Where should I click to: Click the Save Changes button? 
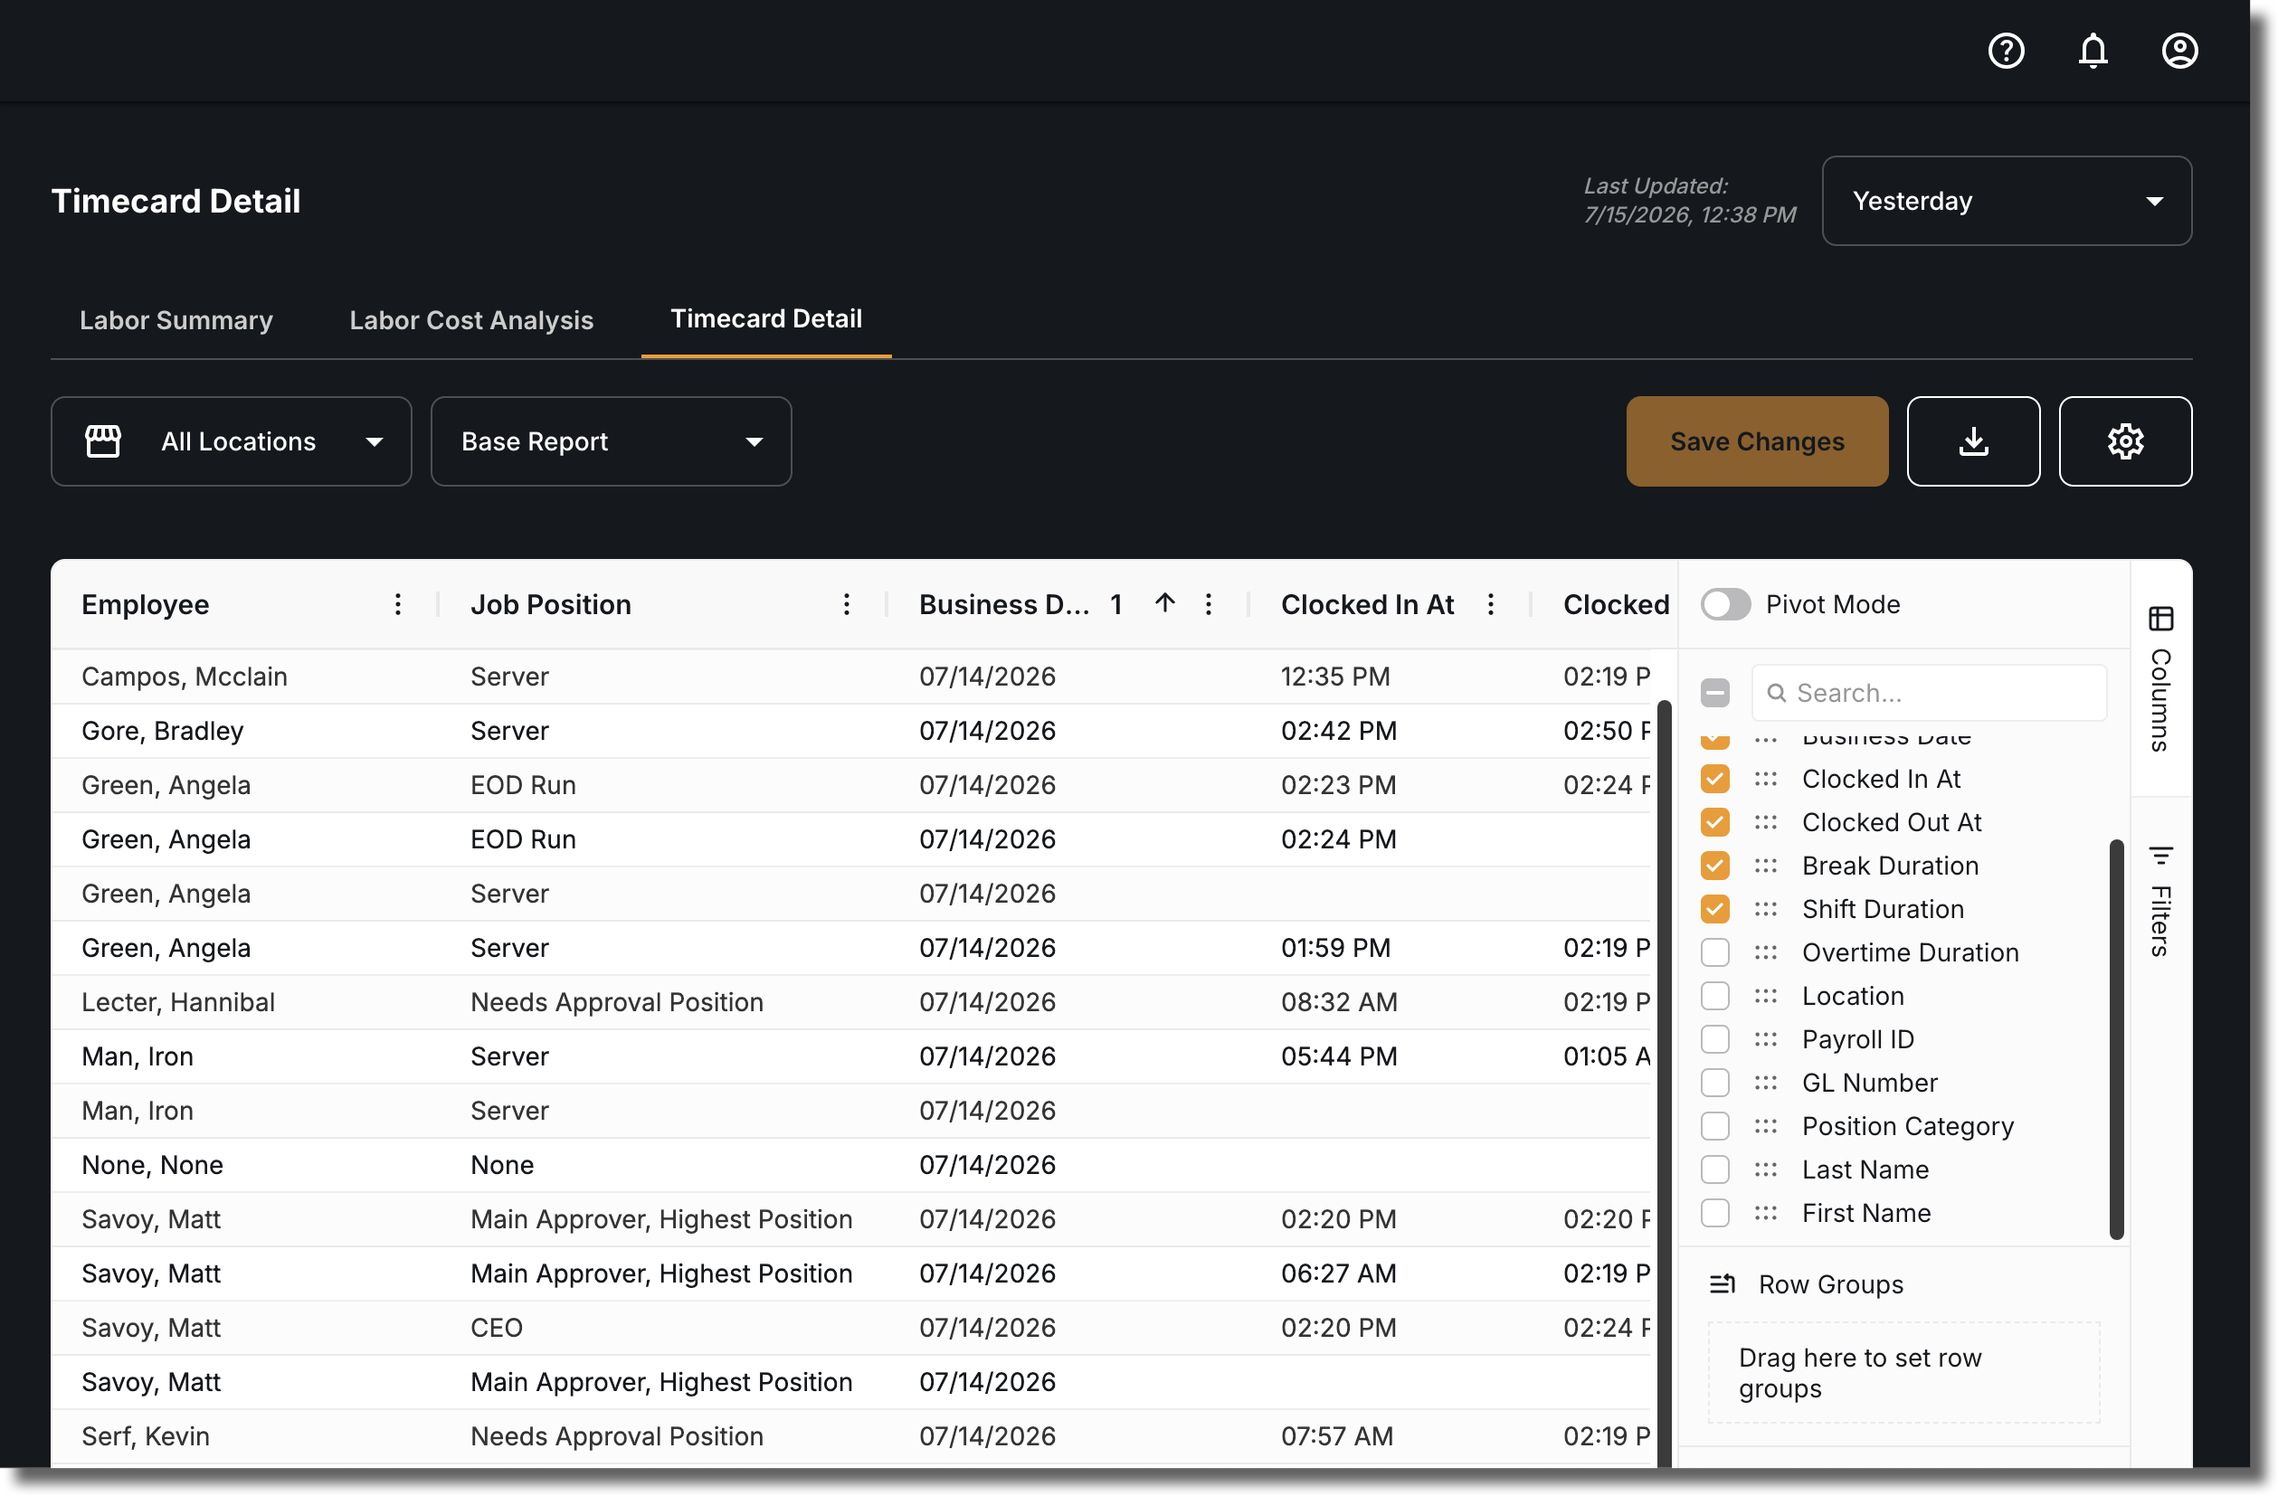[x=1756, y=441]
